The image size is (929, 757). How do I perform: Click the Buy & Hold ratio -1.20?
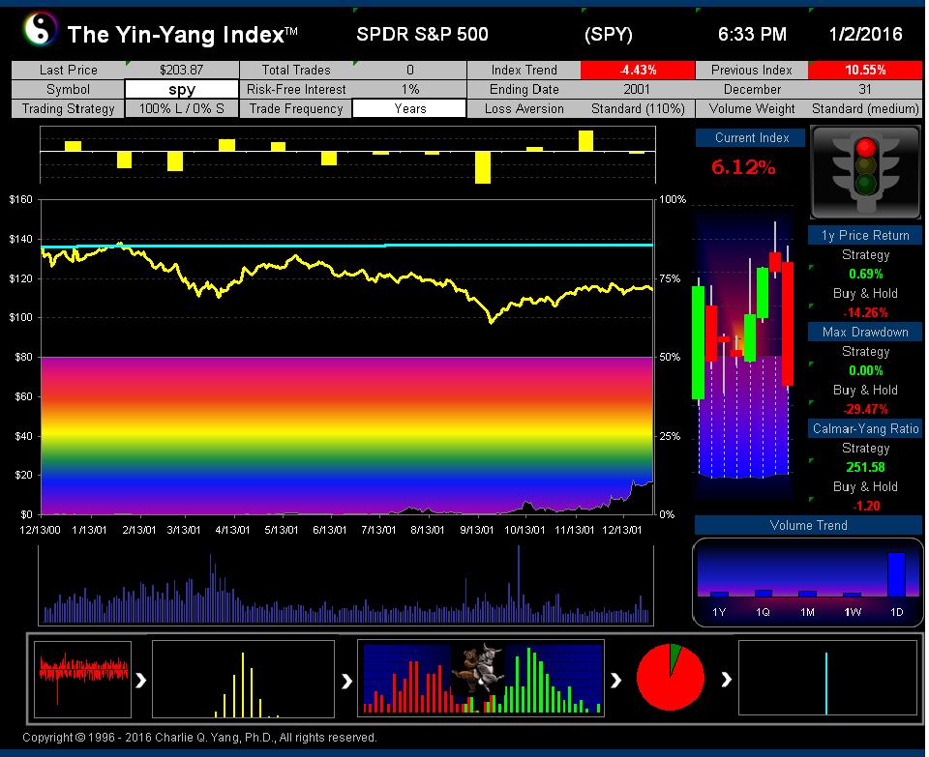click(865, 506)
